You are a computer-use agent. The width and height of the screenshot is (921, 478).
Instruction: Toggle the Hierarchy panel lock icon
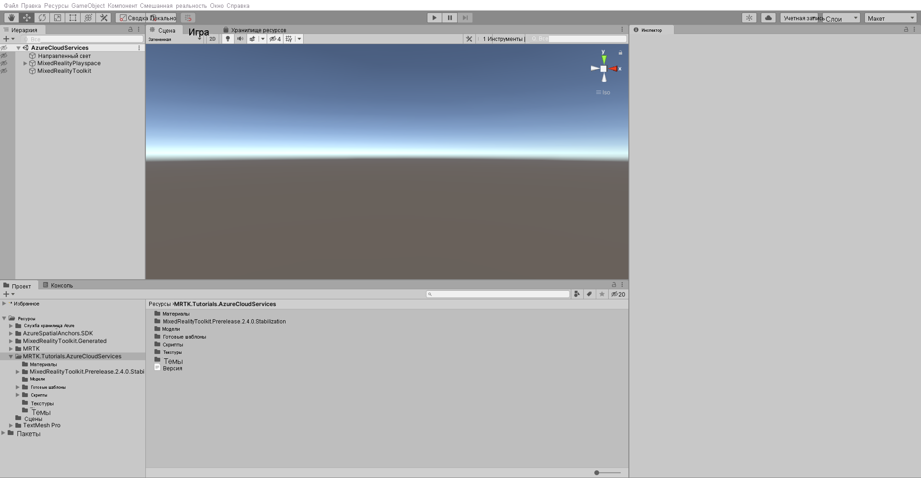130,29
